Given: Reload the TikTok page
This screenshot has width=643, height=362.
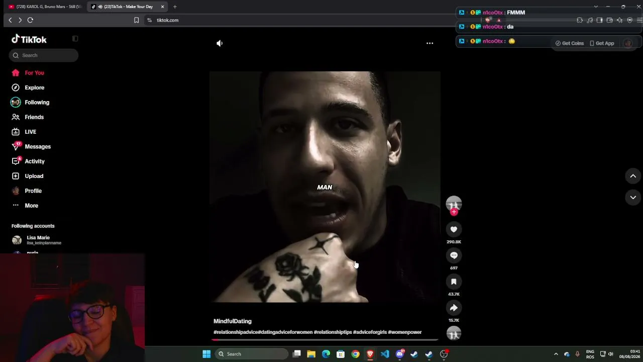Looking at the screenshot, I should [x=30, y=20].
